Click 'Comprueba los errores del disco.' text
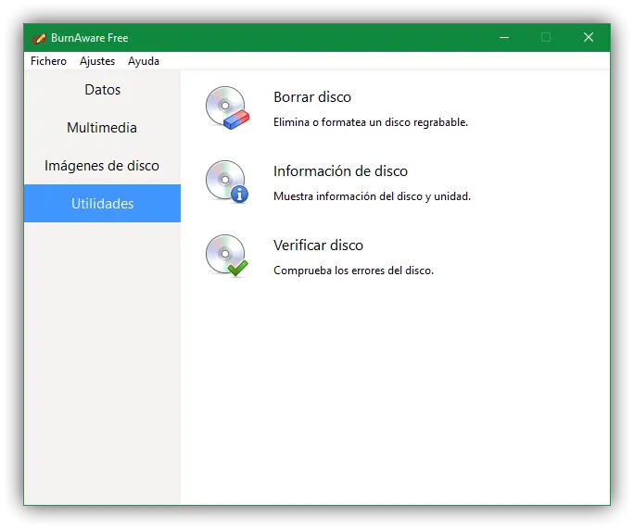 (353, 270)
